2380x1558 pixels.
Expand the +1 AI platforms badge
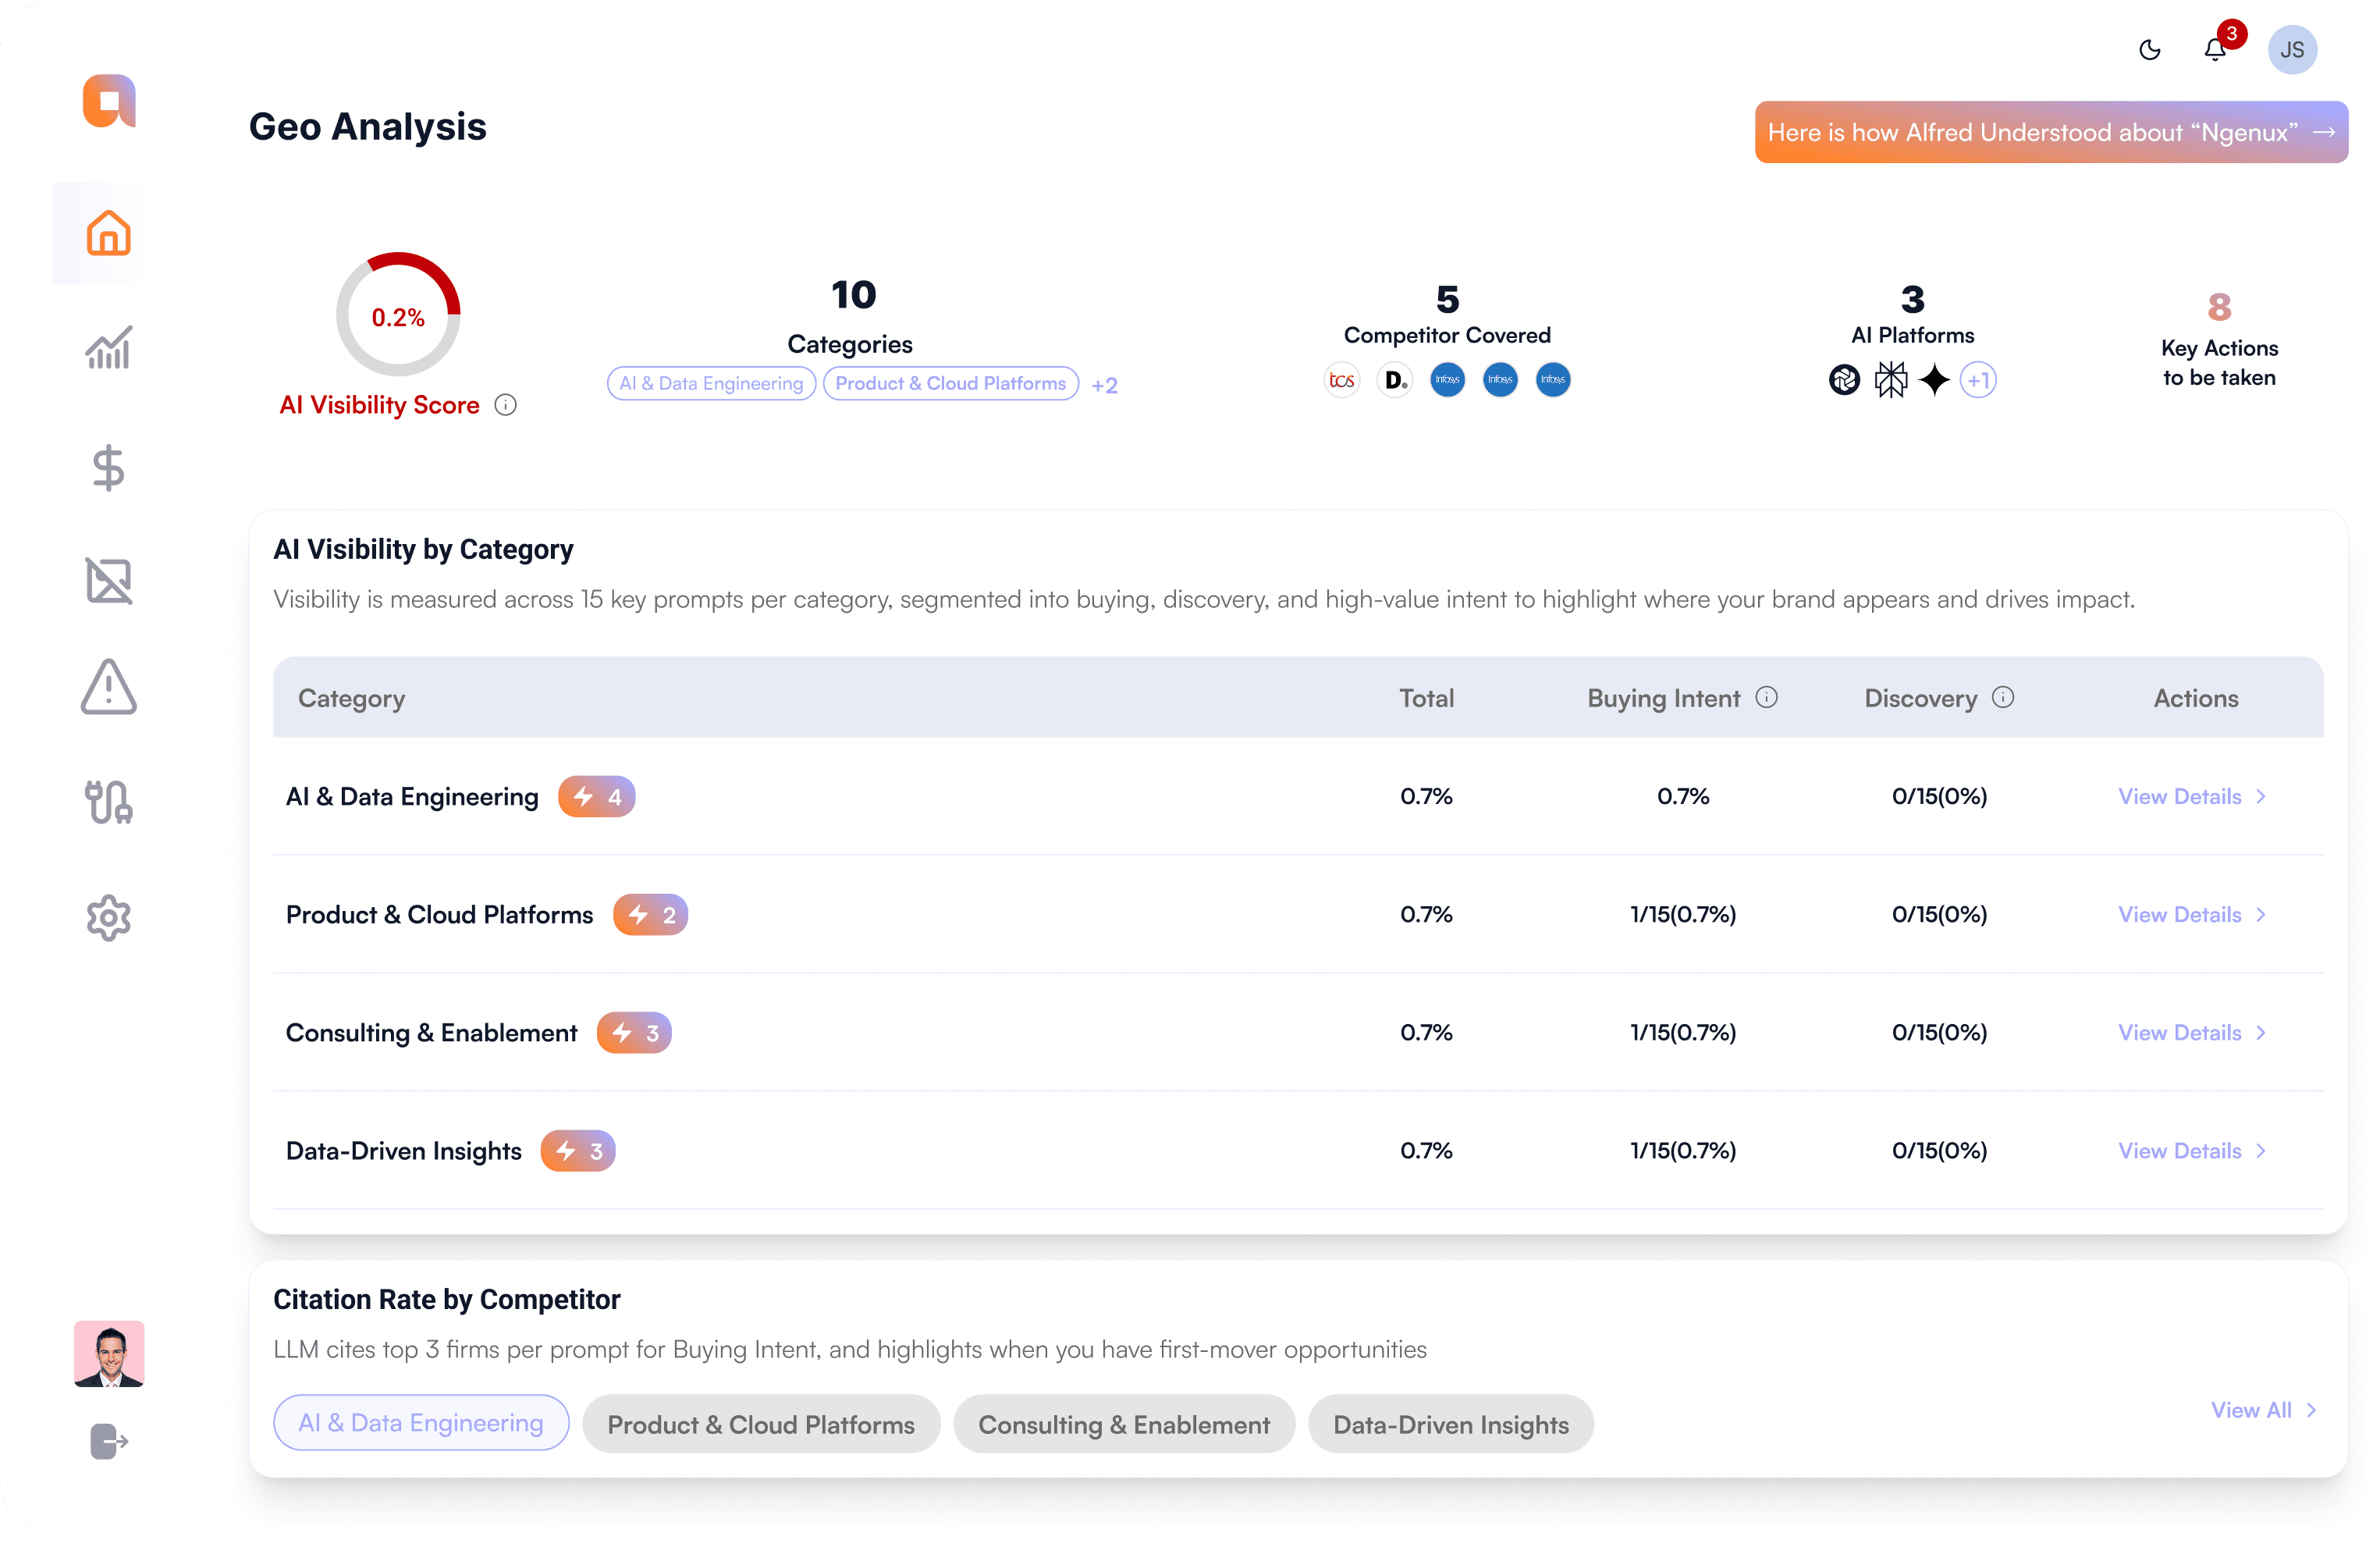click(x=1977, y=380)
